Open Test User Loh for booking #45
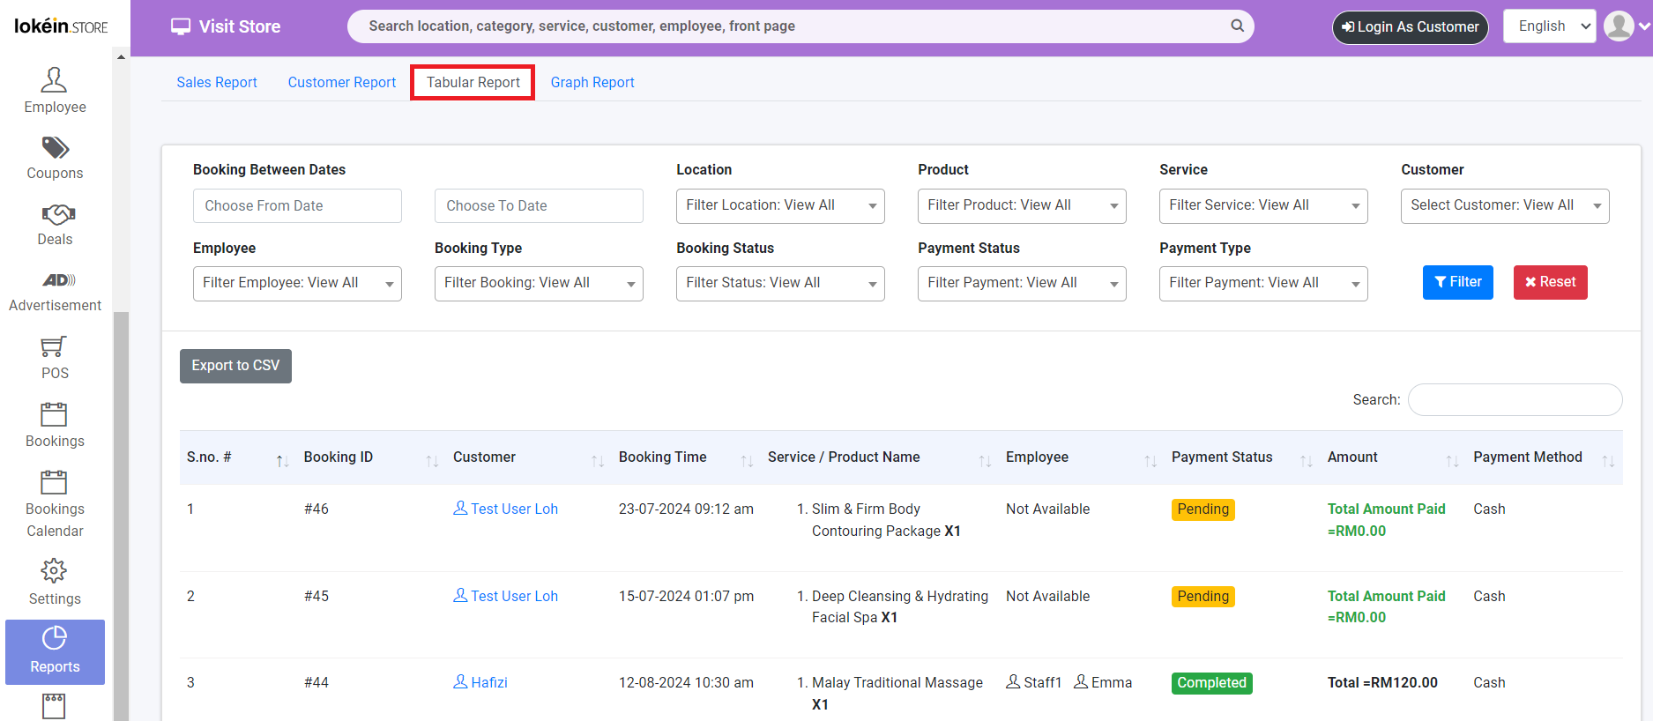This screenshot has width=1653, height=721. pyautogui.click(x=506, y=596)
